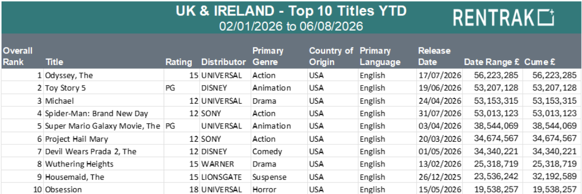Select the 26/12/2025 release date cell
582x194 pixels.
point(440,177)
